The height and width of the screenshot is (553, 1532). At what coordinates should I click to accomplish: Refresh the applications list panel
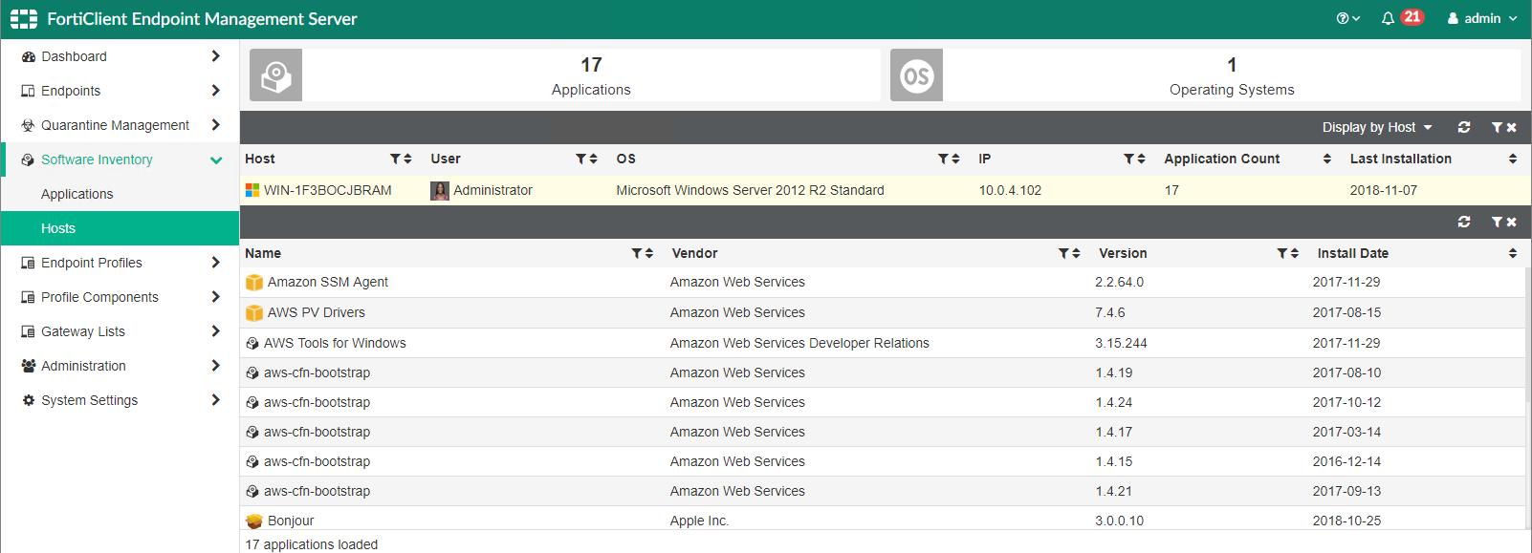point(1463,222)
